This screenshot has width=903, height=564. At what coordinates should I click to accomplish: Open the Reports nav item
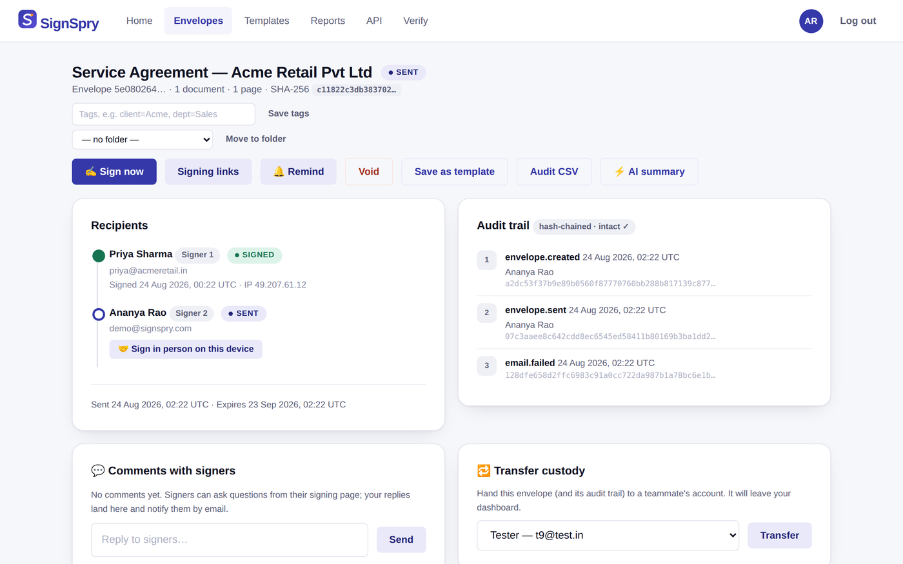(x=328, y=21)
